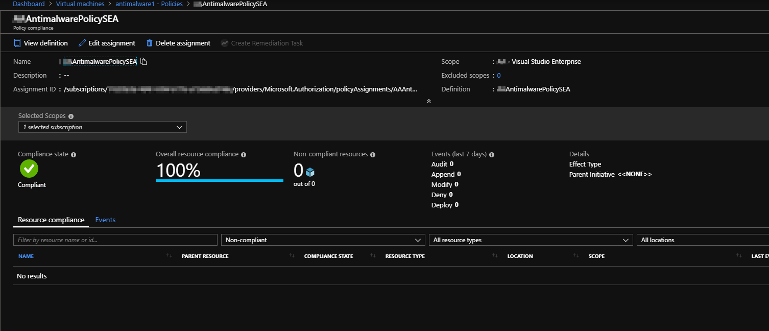Click the Visual Studio Enterprise scope value
Screen dimensions: 769x331
(546, 62)
